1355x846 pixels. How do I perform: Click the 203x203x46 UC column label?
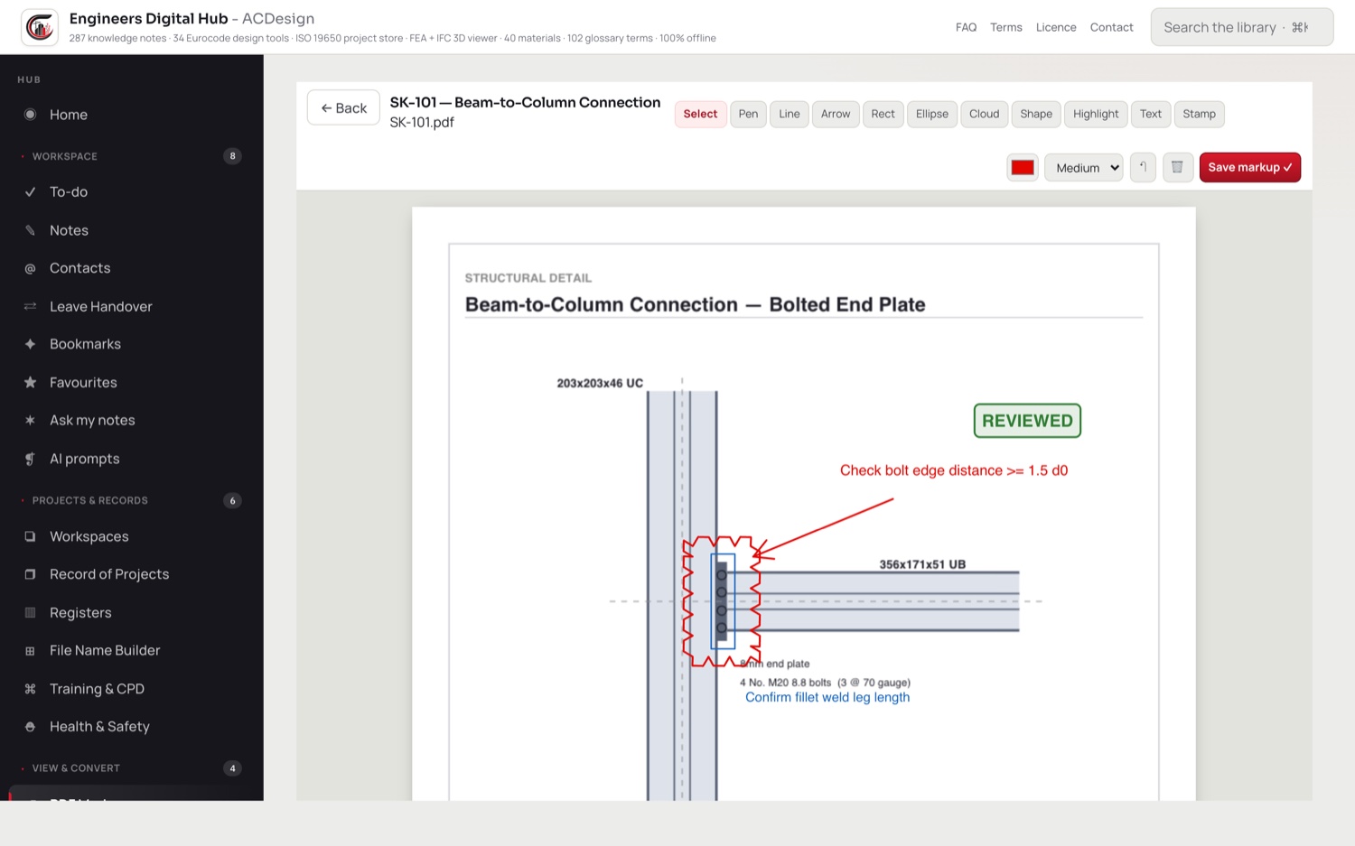pos(600,383)
